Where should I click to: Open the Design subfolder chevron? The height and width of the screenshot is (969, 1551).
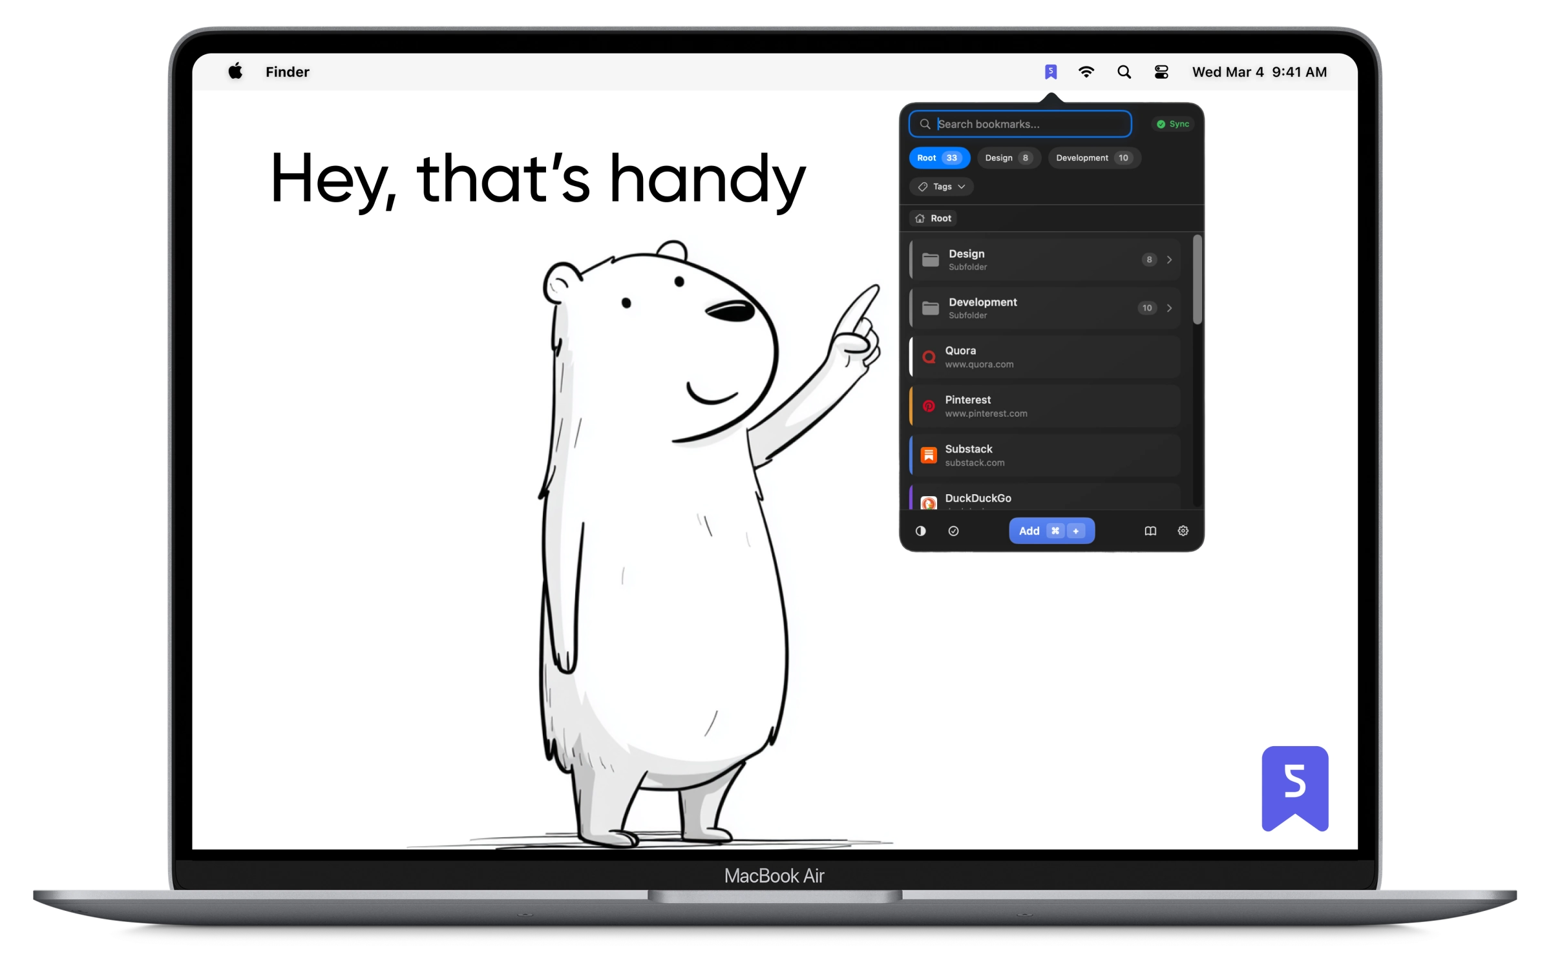[x=1169, y=260]
